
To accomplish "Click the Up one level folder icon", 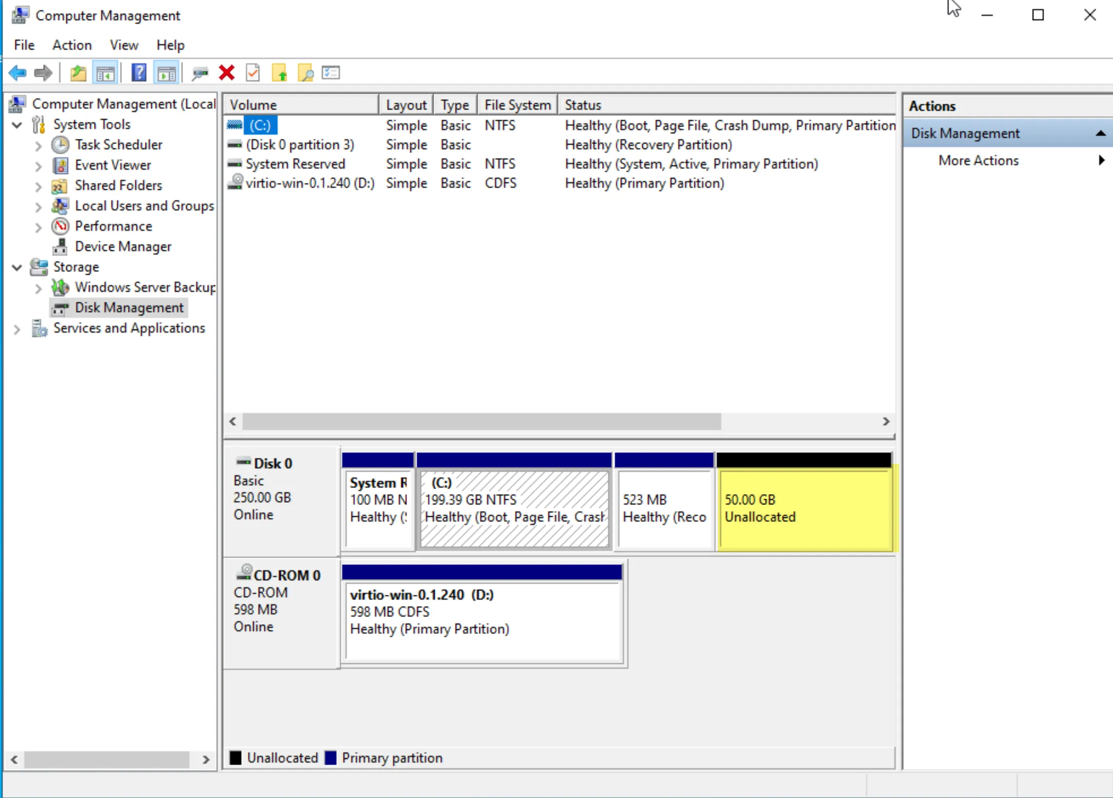I will pyautogui.click(x=78, y=73).
